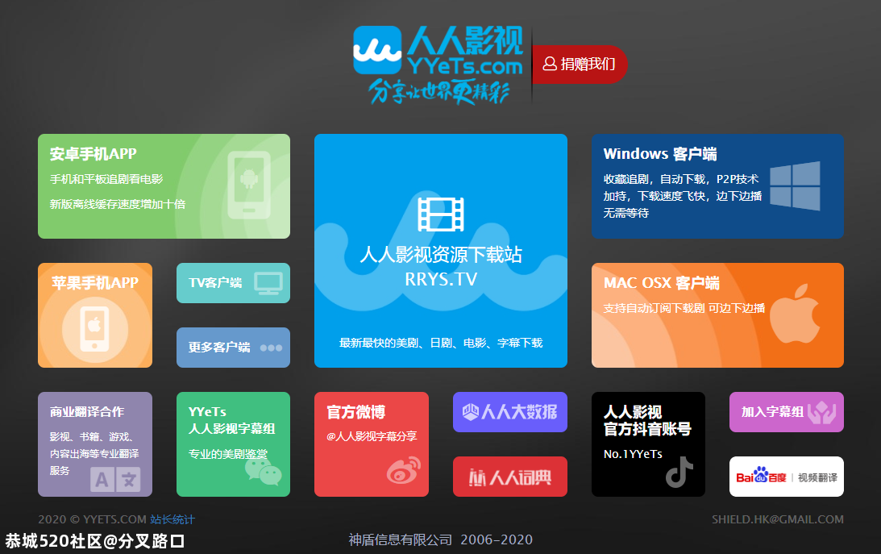Click the film strip icon in the center tile
881x554 pixels.
pos(441,214)
